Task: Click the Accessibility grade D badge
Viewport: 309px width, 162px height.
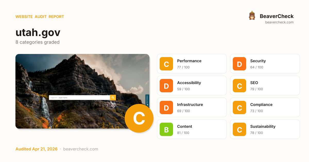Action: [166, 86]
